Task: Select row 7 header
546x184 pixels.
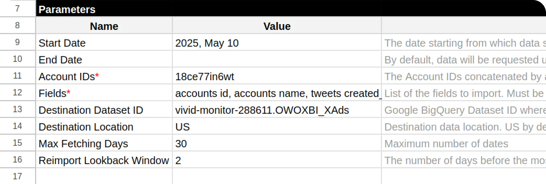Action: (x=17, y=8)
